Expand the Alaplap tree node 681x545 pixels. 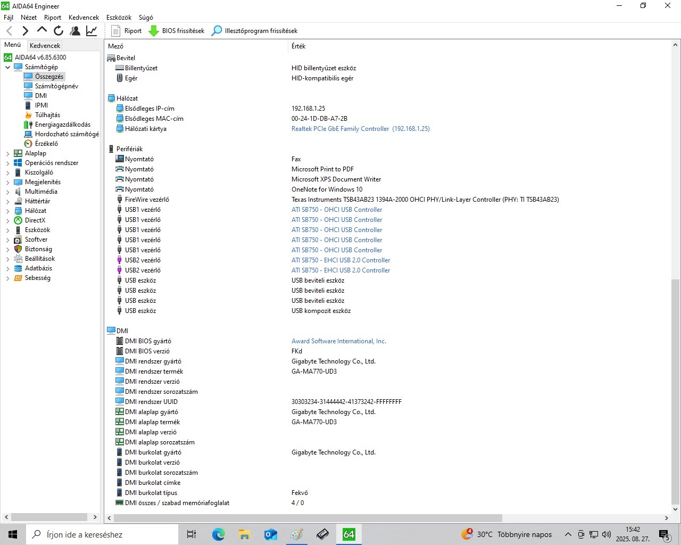7,153
